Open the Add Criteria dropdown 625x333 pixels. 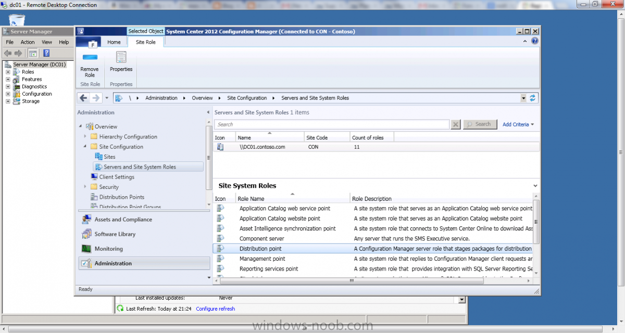tap(518, 124)
